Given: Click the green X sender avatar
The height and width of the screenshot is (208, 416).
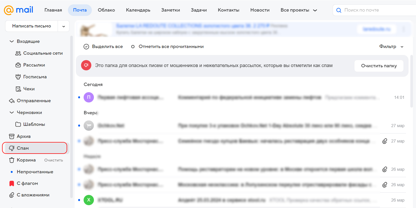Looking at the screenshot, I should pos(89,200).
